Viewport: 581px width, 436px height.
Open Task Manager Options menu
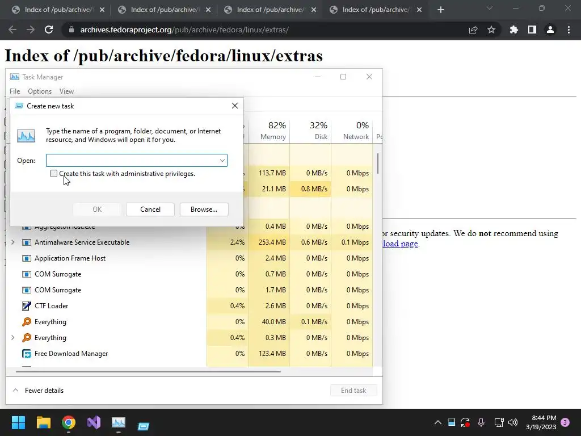tap(40, 91)
